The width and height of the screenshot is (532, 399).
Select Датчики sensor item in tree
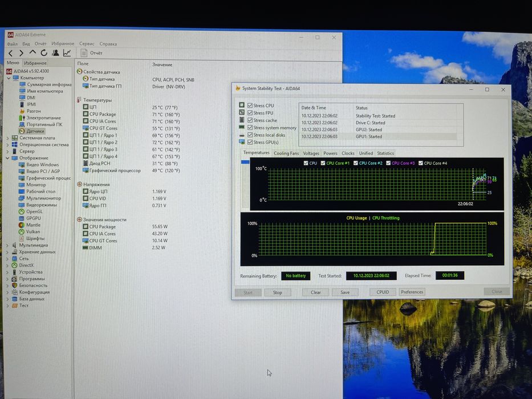pos(32,131)
